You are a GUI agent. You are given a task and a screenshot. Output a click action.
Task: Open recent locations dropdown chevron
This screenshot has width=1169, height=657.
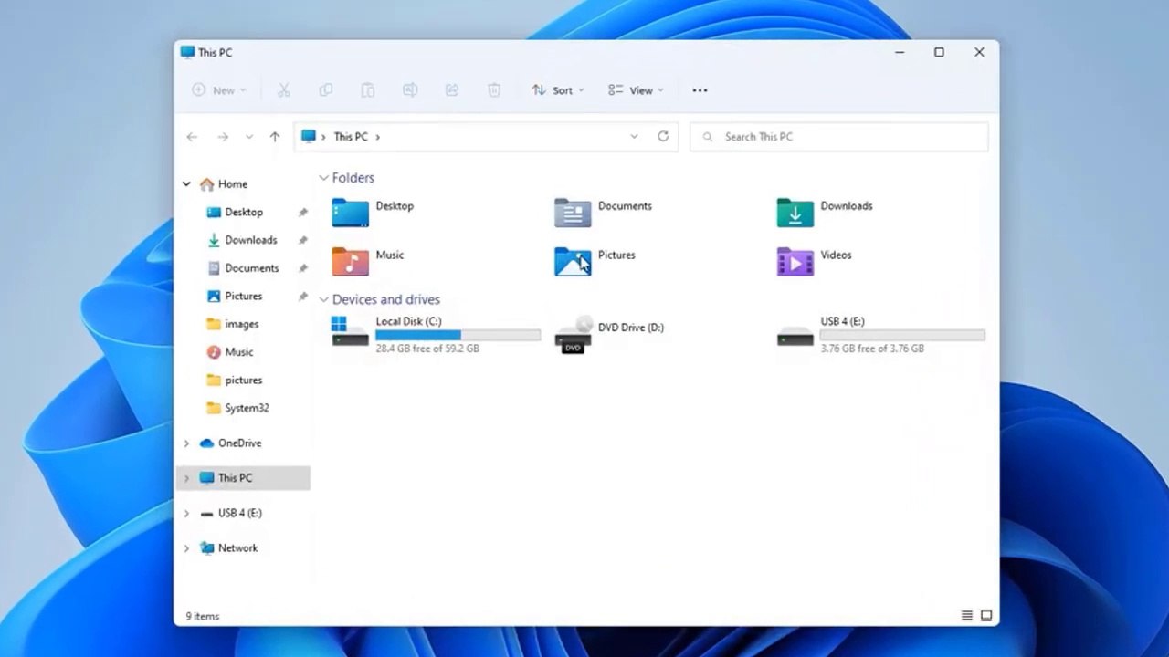(x=249, y=137)
